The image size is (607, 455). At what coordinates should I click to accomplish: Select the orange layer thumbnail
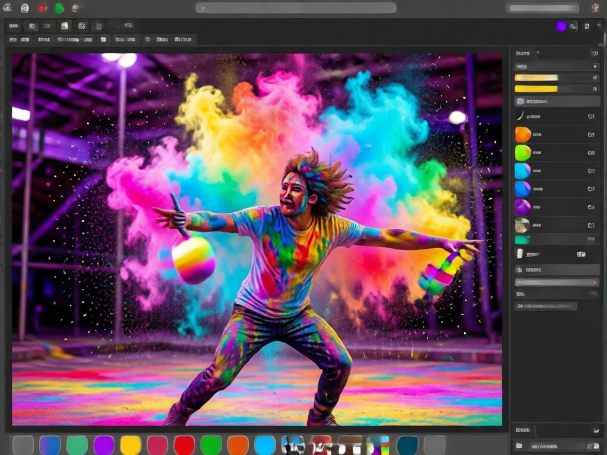[x=523, y=134]
